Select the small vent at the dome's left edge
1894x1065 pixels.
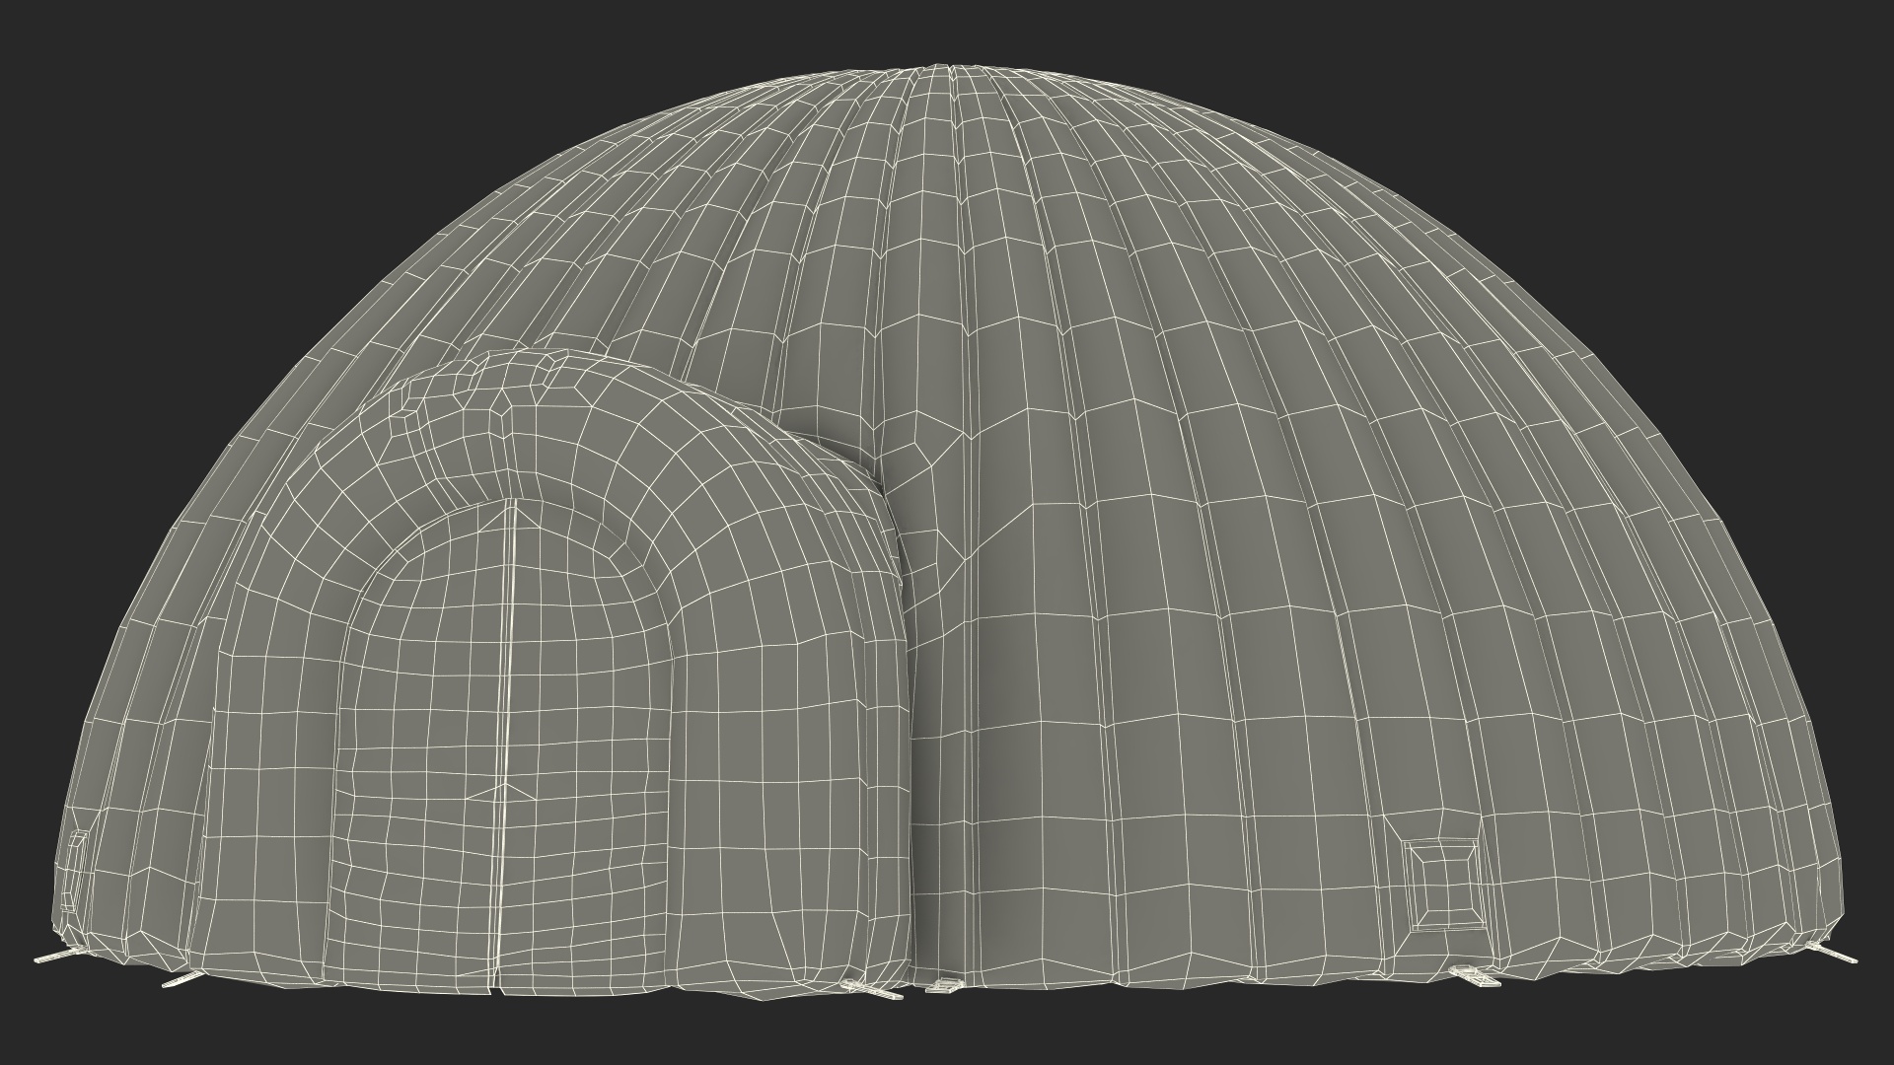[x=76, y=870]
